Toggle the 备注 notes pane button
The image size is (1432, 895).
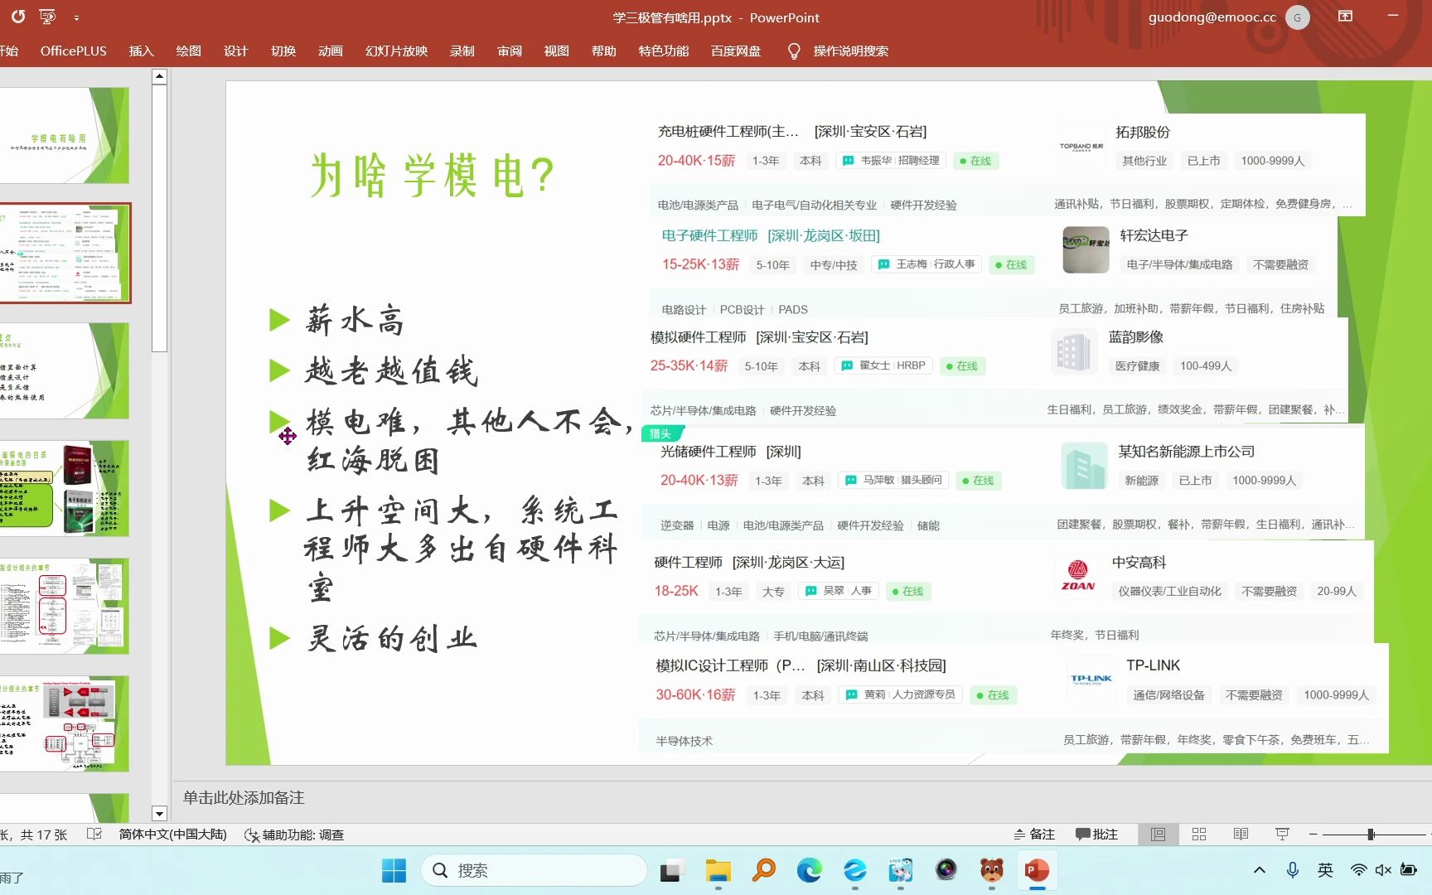point(1034,835)
